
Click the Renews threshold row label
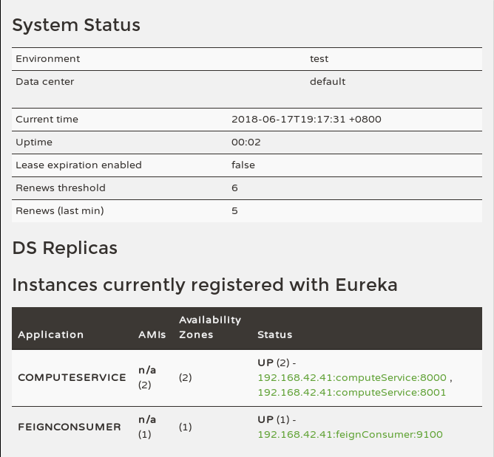tap(61, 188)
